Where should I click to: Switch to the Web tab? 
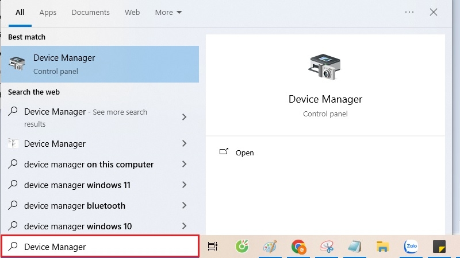[x=132, y=12]
